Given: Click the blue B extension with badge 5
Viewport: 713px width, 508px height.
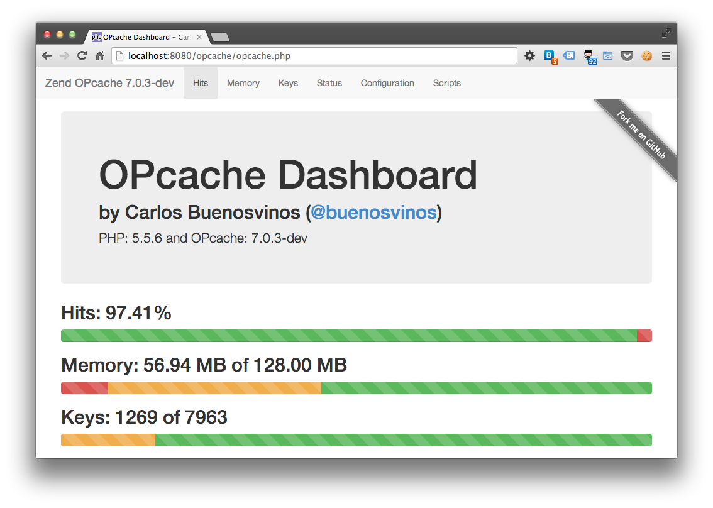Looking at the screenshot, I should point(550,57).
